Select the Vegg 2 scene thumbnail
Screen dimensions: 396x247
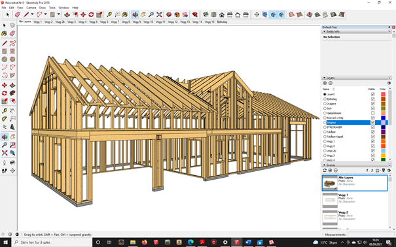pos(330,218)
